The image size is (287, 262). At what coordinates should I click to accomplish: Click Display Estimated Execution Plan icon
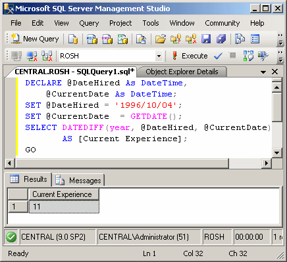coord(248,56)
